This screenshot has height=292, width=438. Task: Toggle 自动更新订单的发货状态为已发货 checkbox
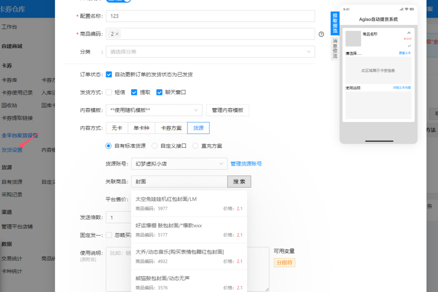[109, 74]
